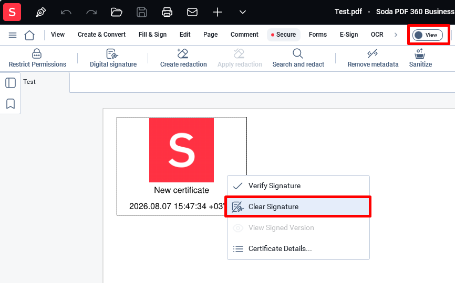This screenshot has width=455, height=283.
Task: Click the plus icon in title bar
Action: (x=218, y=12)
